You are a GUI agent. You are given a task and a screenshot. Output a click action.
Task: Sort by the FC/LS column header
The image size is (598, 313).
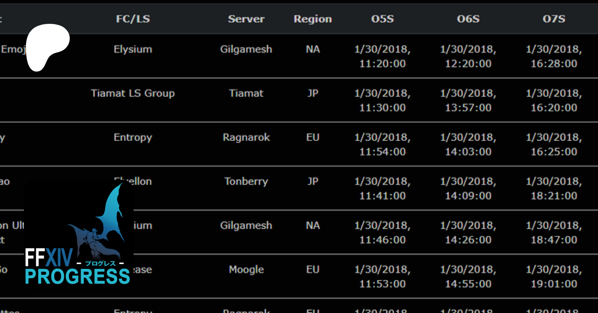pyautogui.click(x=133, y=19)
